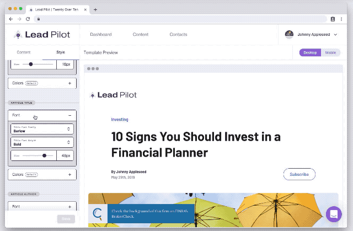Open the browser three-dot menu
This screenshot has height=231, width=353.
(341, 19)
